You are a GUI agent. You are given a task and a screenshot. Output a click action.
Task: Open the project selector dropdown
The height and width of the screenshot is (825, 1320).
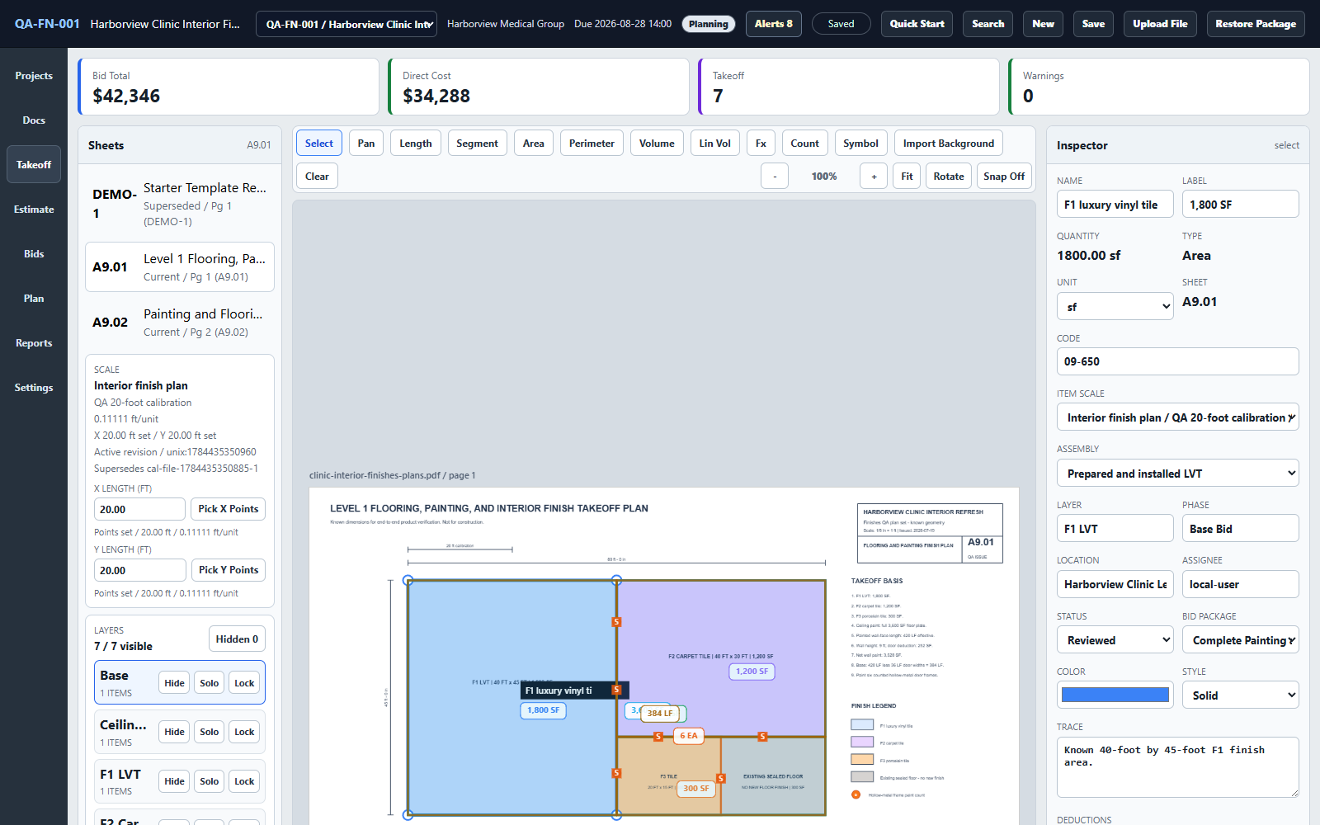346,24
